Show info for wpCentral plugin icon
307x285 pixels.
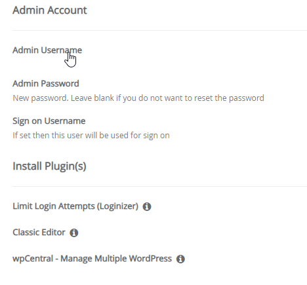(x=180, y=259)
